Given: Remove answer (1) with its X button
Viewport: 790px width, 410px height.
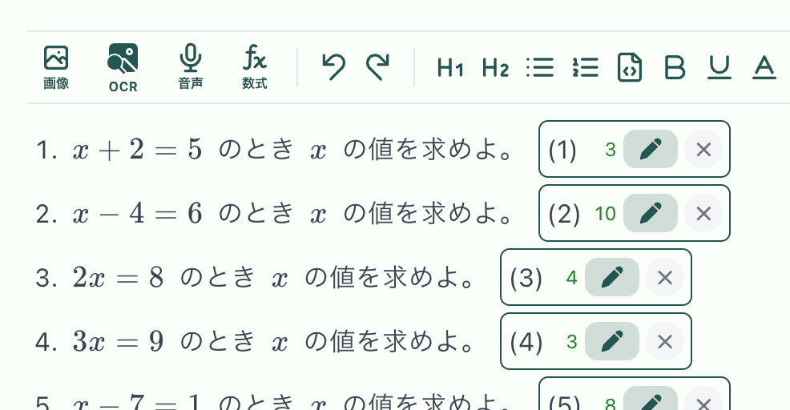Looking at the screenshot, I should [x=703, y=149].
